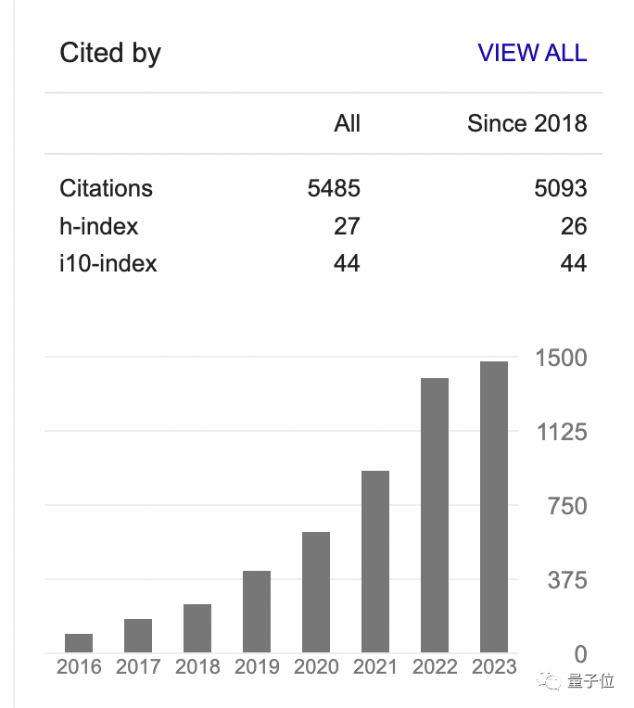
Task: Click the Citations row label
Action: 106,188
